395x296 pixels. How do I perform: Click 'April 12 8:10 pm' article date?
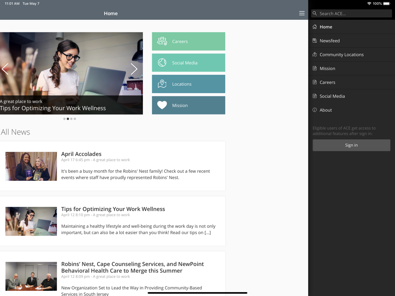(75, 215)
